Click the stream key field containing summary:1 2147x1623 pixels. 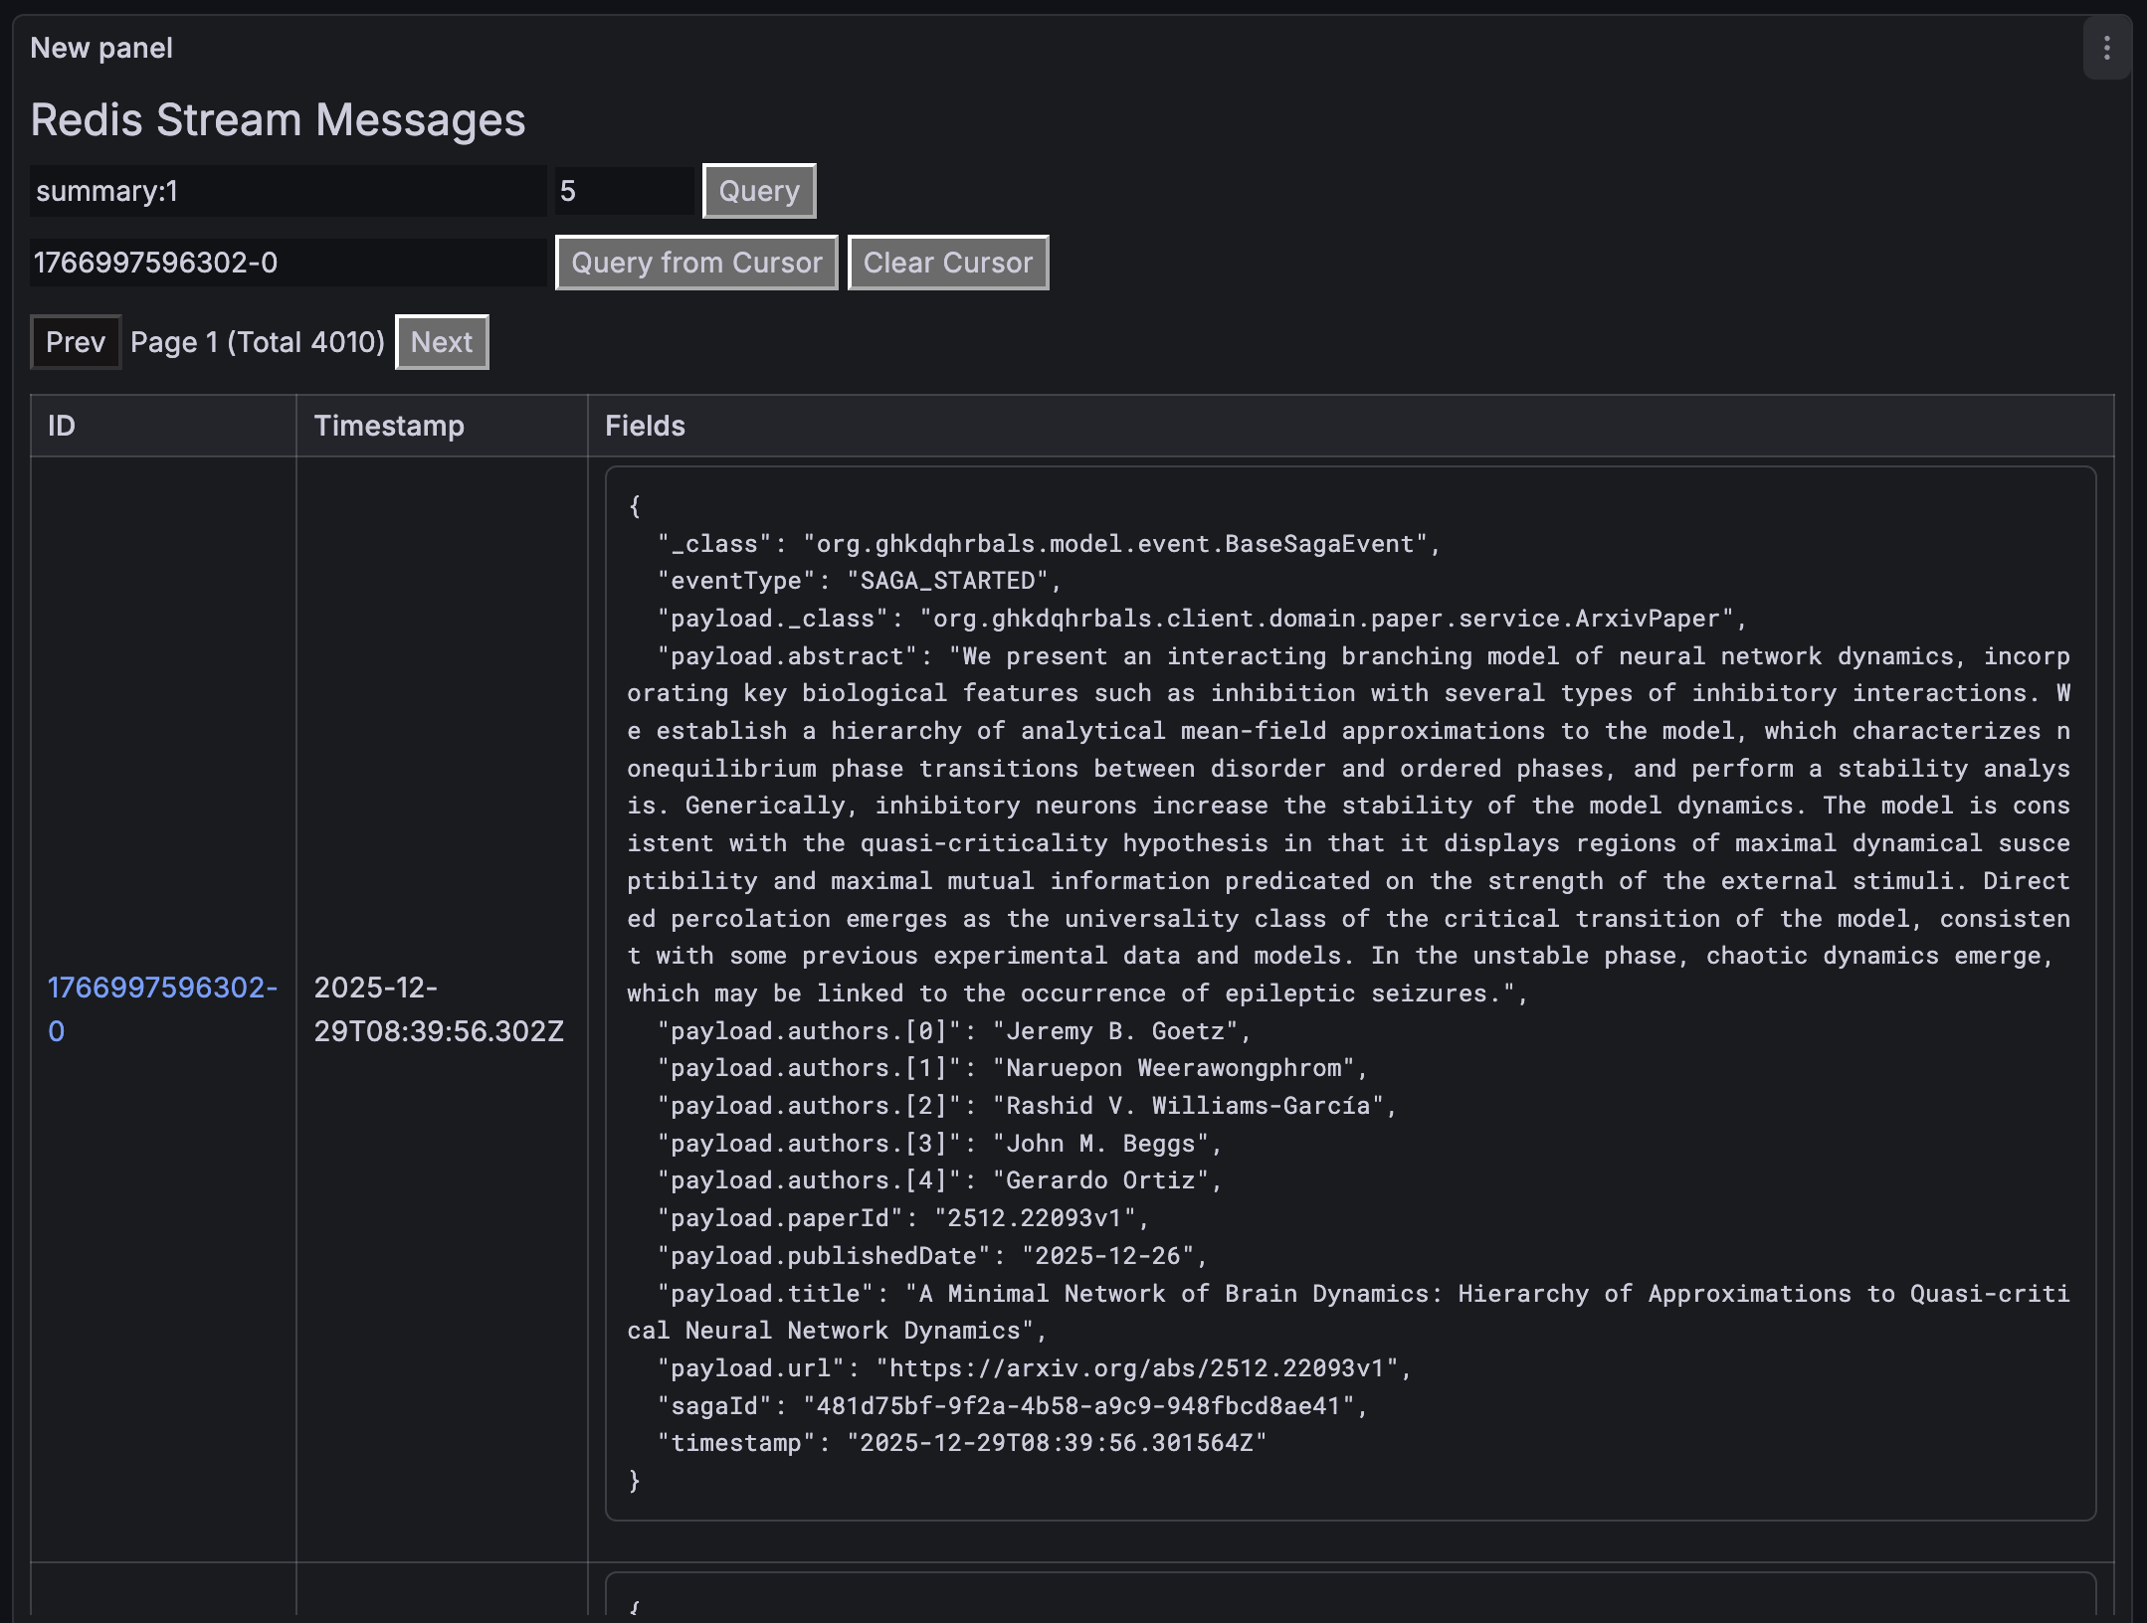(287, 191)
